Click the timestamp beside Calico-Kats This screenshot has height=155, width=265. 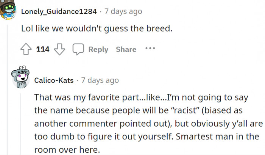pyautogui.click(x=100, y=81)
